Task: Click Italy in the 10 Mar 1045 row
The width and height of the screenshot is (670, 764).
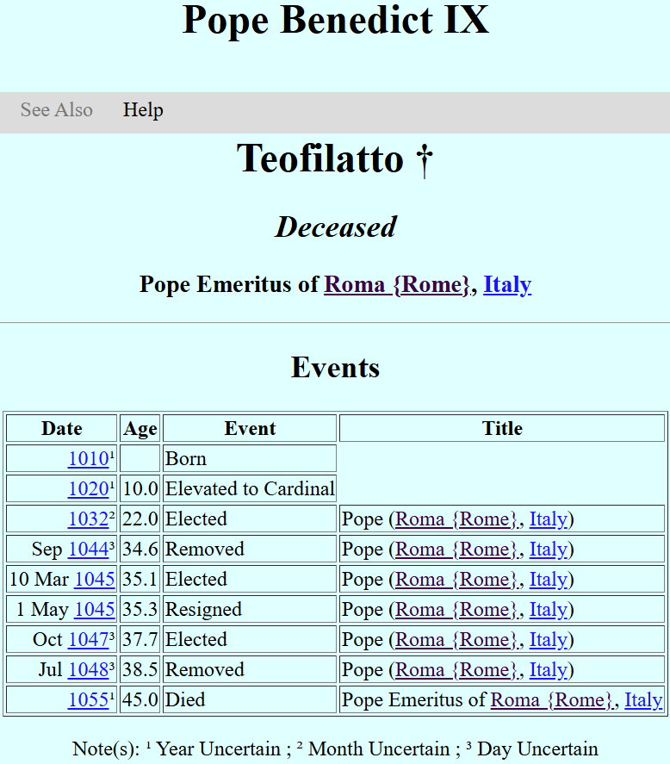Action: click(x=549, y=580)
